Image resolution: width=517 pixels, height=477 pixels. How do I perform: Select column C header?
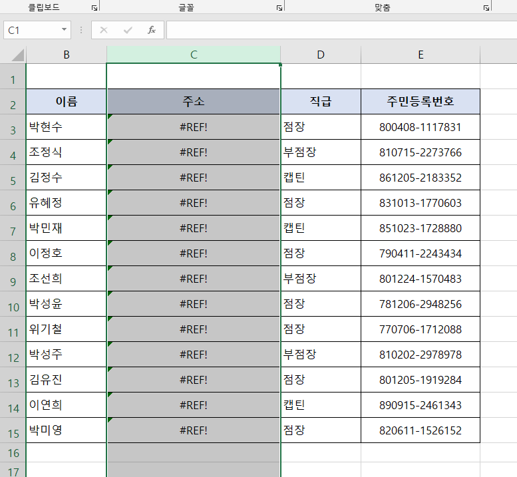(194, 55)
